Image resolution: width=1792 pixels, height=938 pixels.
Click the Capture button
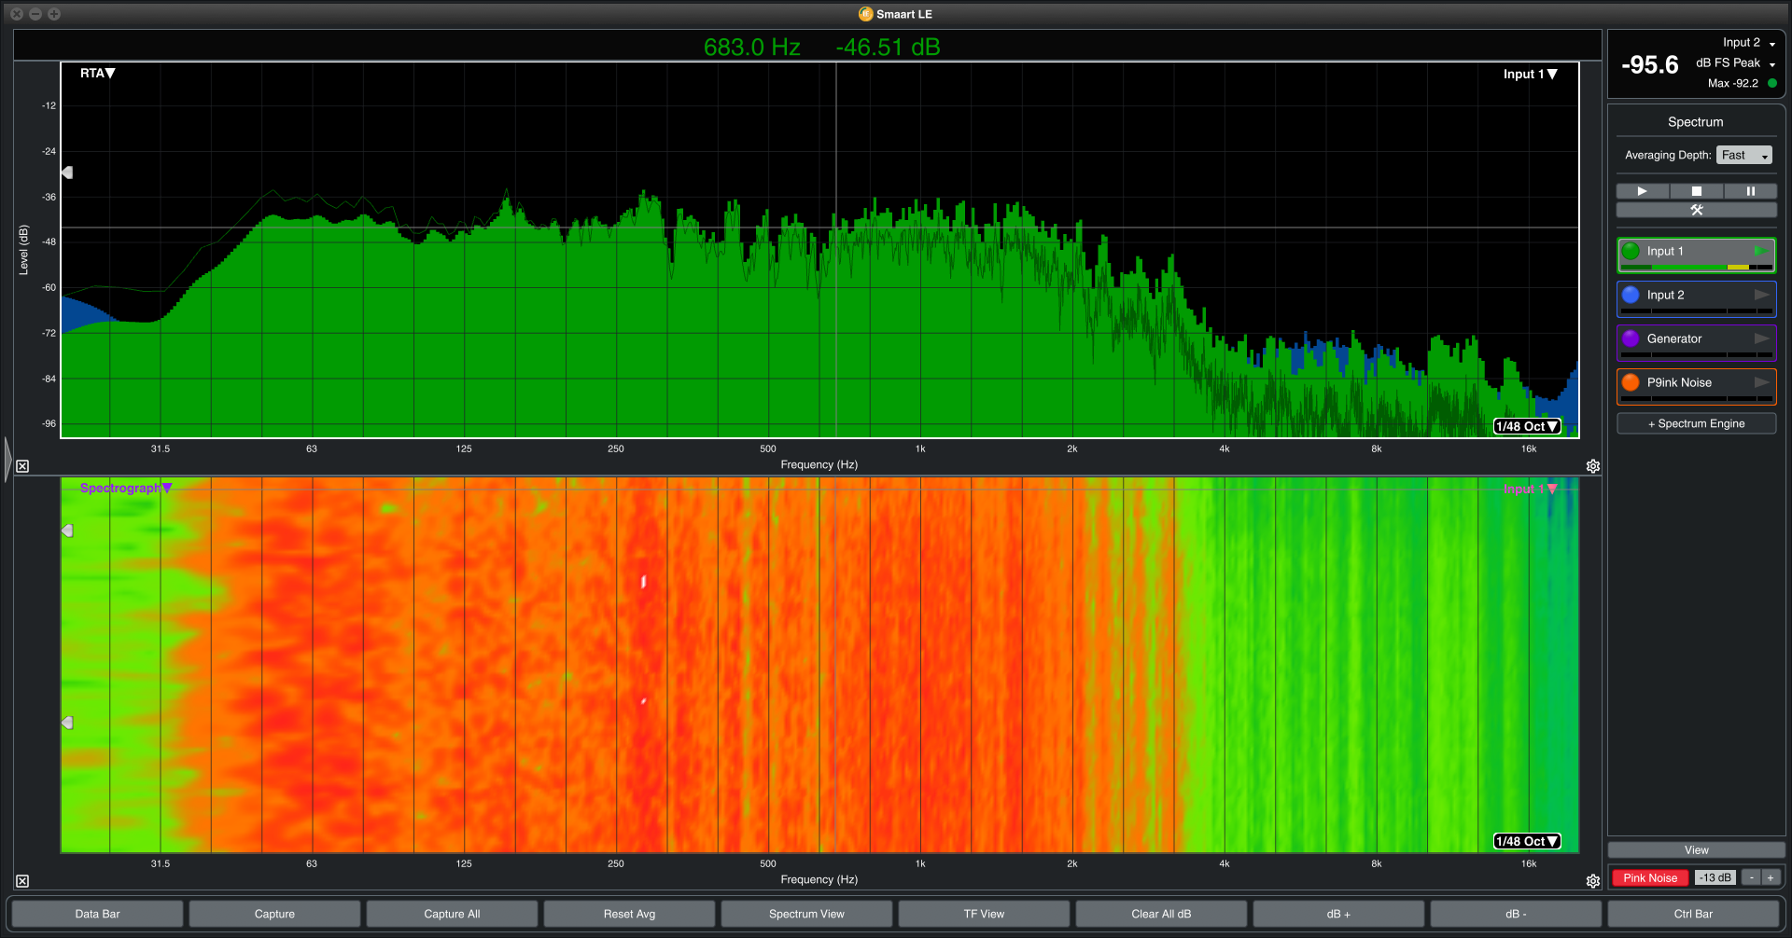pos(274,914)
